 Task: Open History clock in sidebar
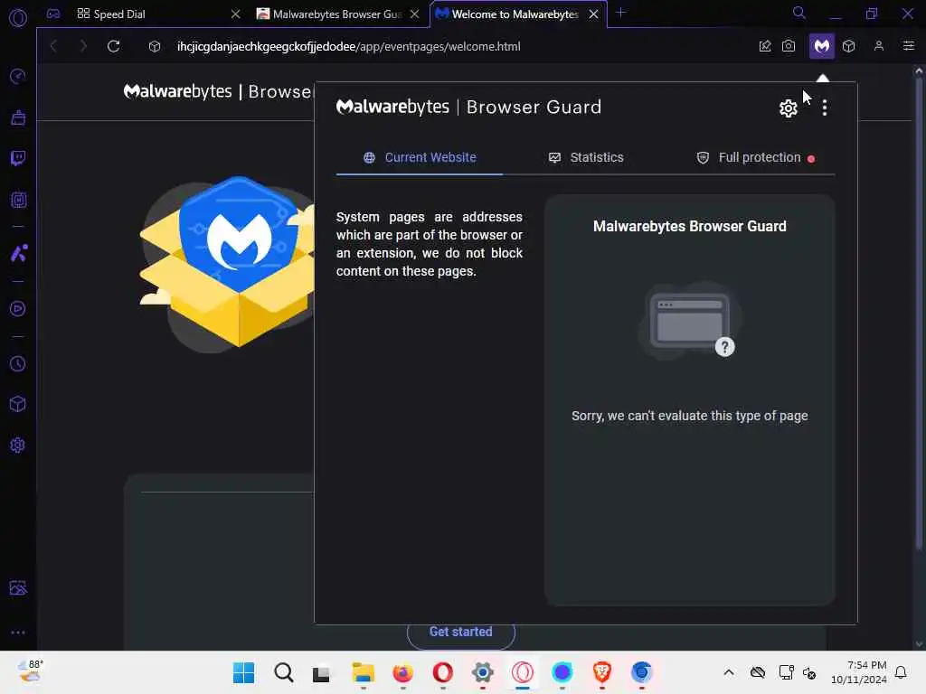(x=18, y=363)
